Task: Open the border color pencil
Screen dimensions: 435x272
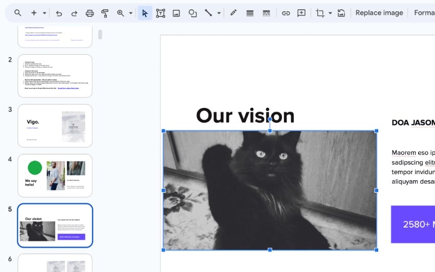Action: point(233,13)
